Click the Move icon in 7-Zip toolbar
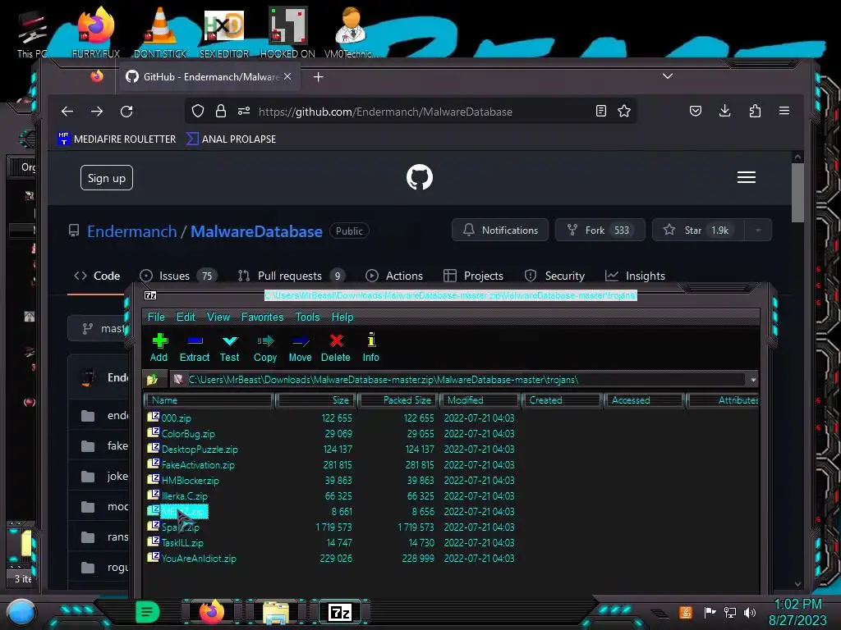 [x=300, y=340]
